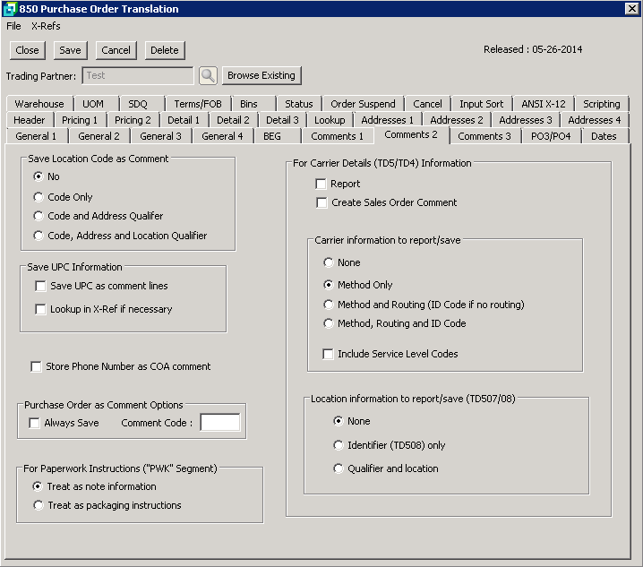Switch to the Comments 3 tab
Screen dimensions: 643x567
484,136
